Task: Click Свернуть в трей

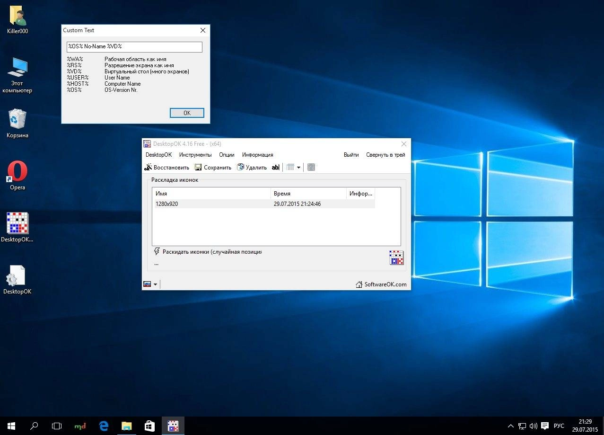Action: 385,155
